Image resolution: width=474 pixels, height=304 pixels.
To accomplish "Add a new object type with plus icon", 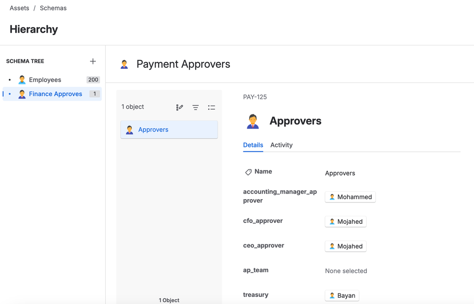I will [93, 61].
